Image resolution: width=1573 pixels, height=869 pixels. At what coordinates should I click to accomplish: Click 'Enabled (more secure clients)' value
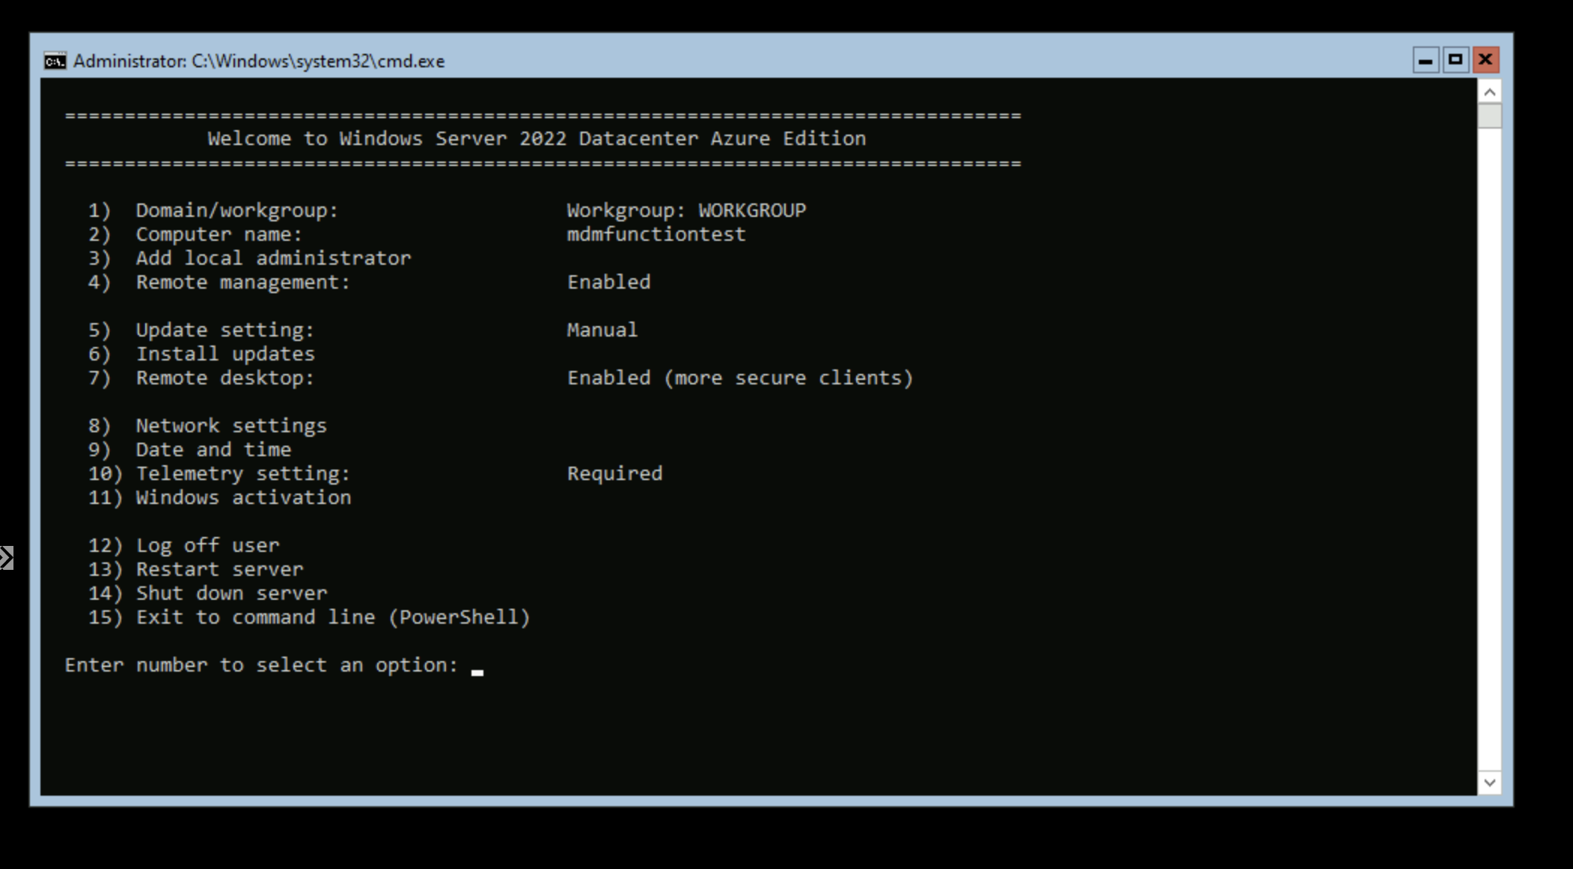click(x=740, y=378)
